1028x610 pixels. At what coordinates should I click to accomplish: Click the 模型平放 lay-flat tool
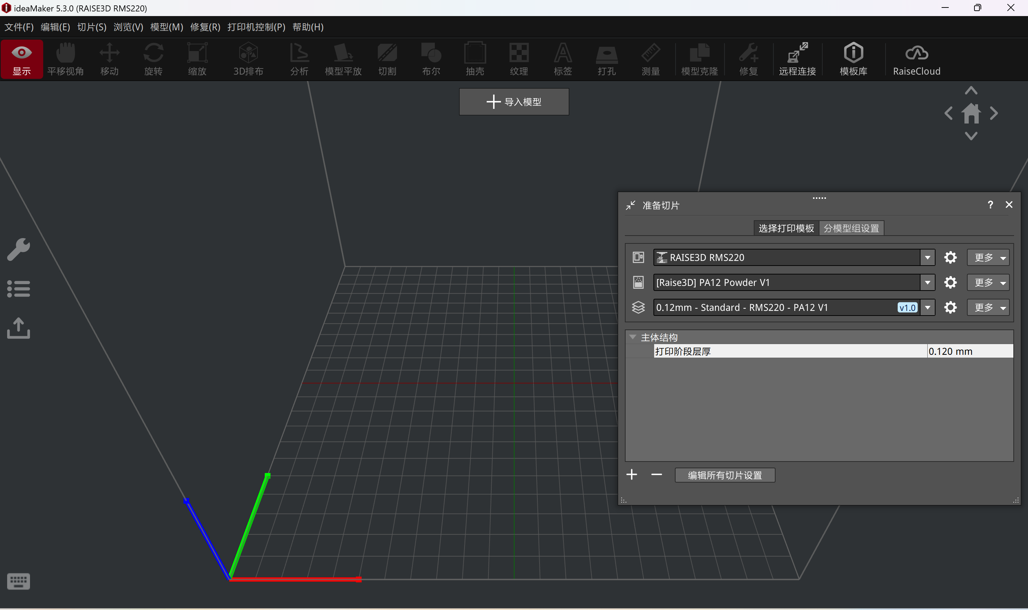coord(343,59)
